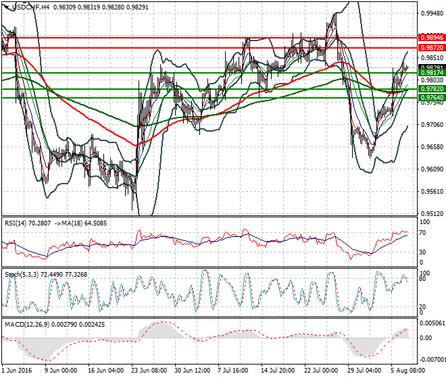Click the 9 Jun 00:00 date label
Image resolution: width=446 pixels, height=378 pixels.
click(61, 371)
